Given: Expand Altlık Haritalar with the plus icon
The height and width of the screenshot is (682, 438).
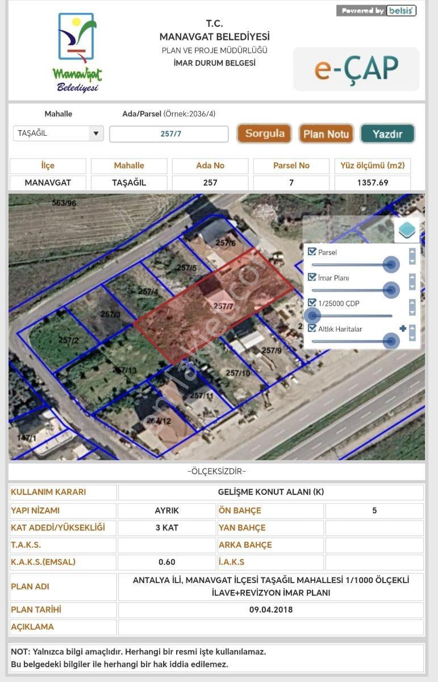Looking at the screenshot, I should pos(403,328).
